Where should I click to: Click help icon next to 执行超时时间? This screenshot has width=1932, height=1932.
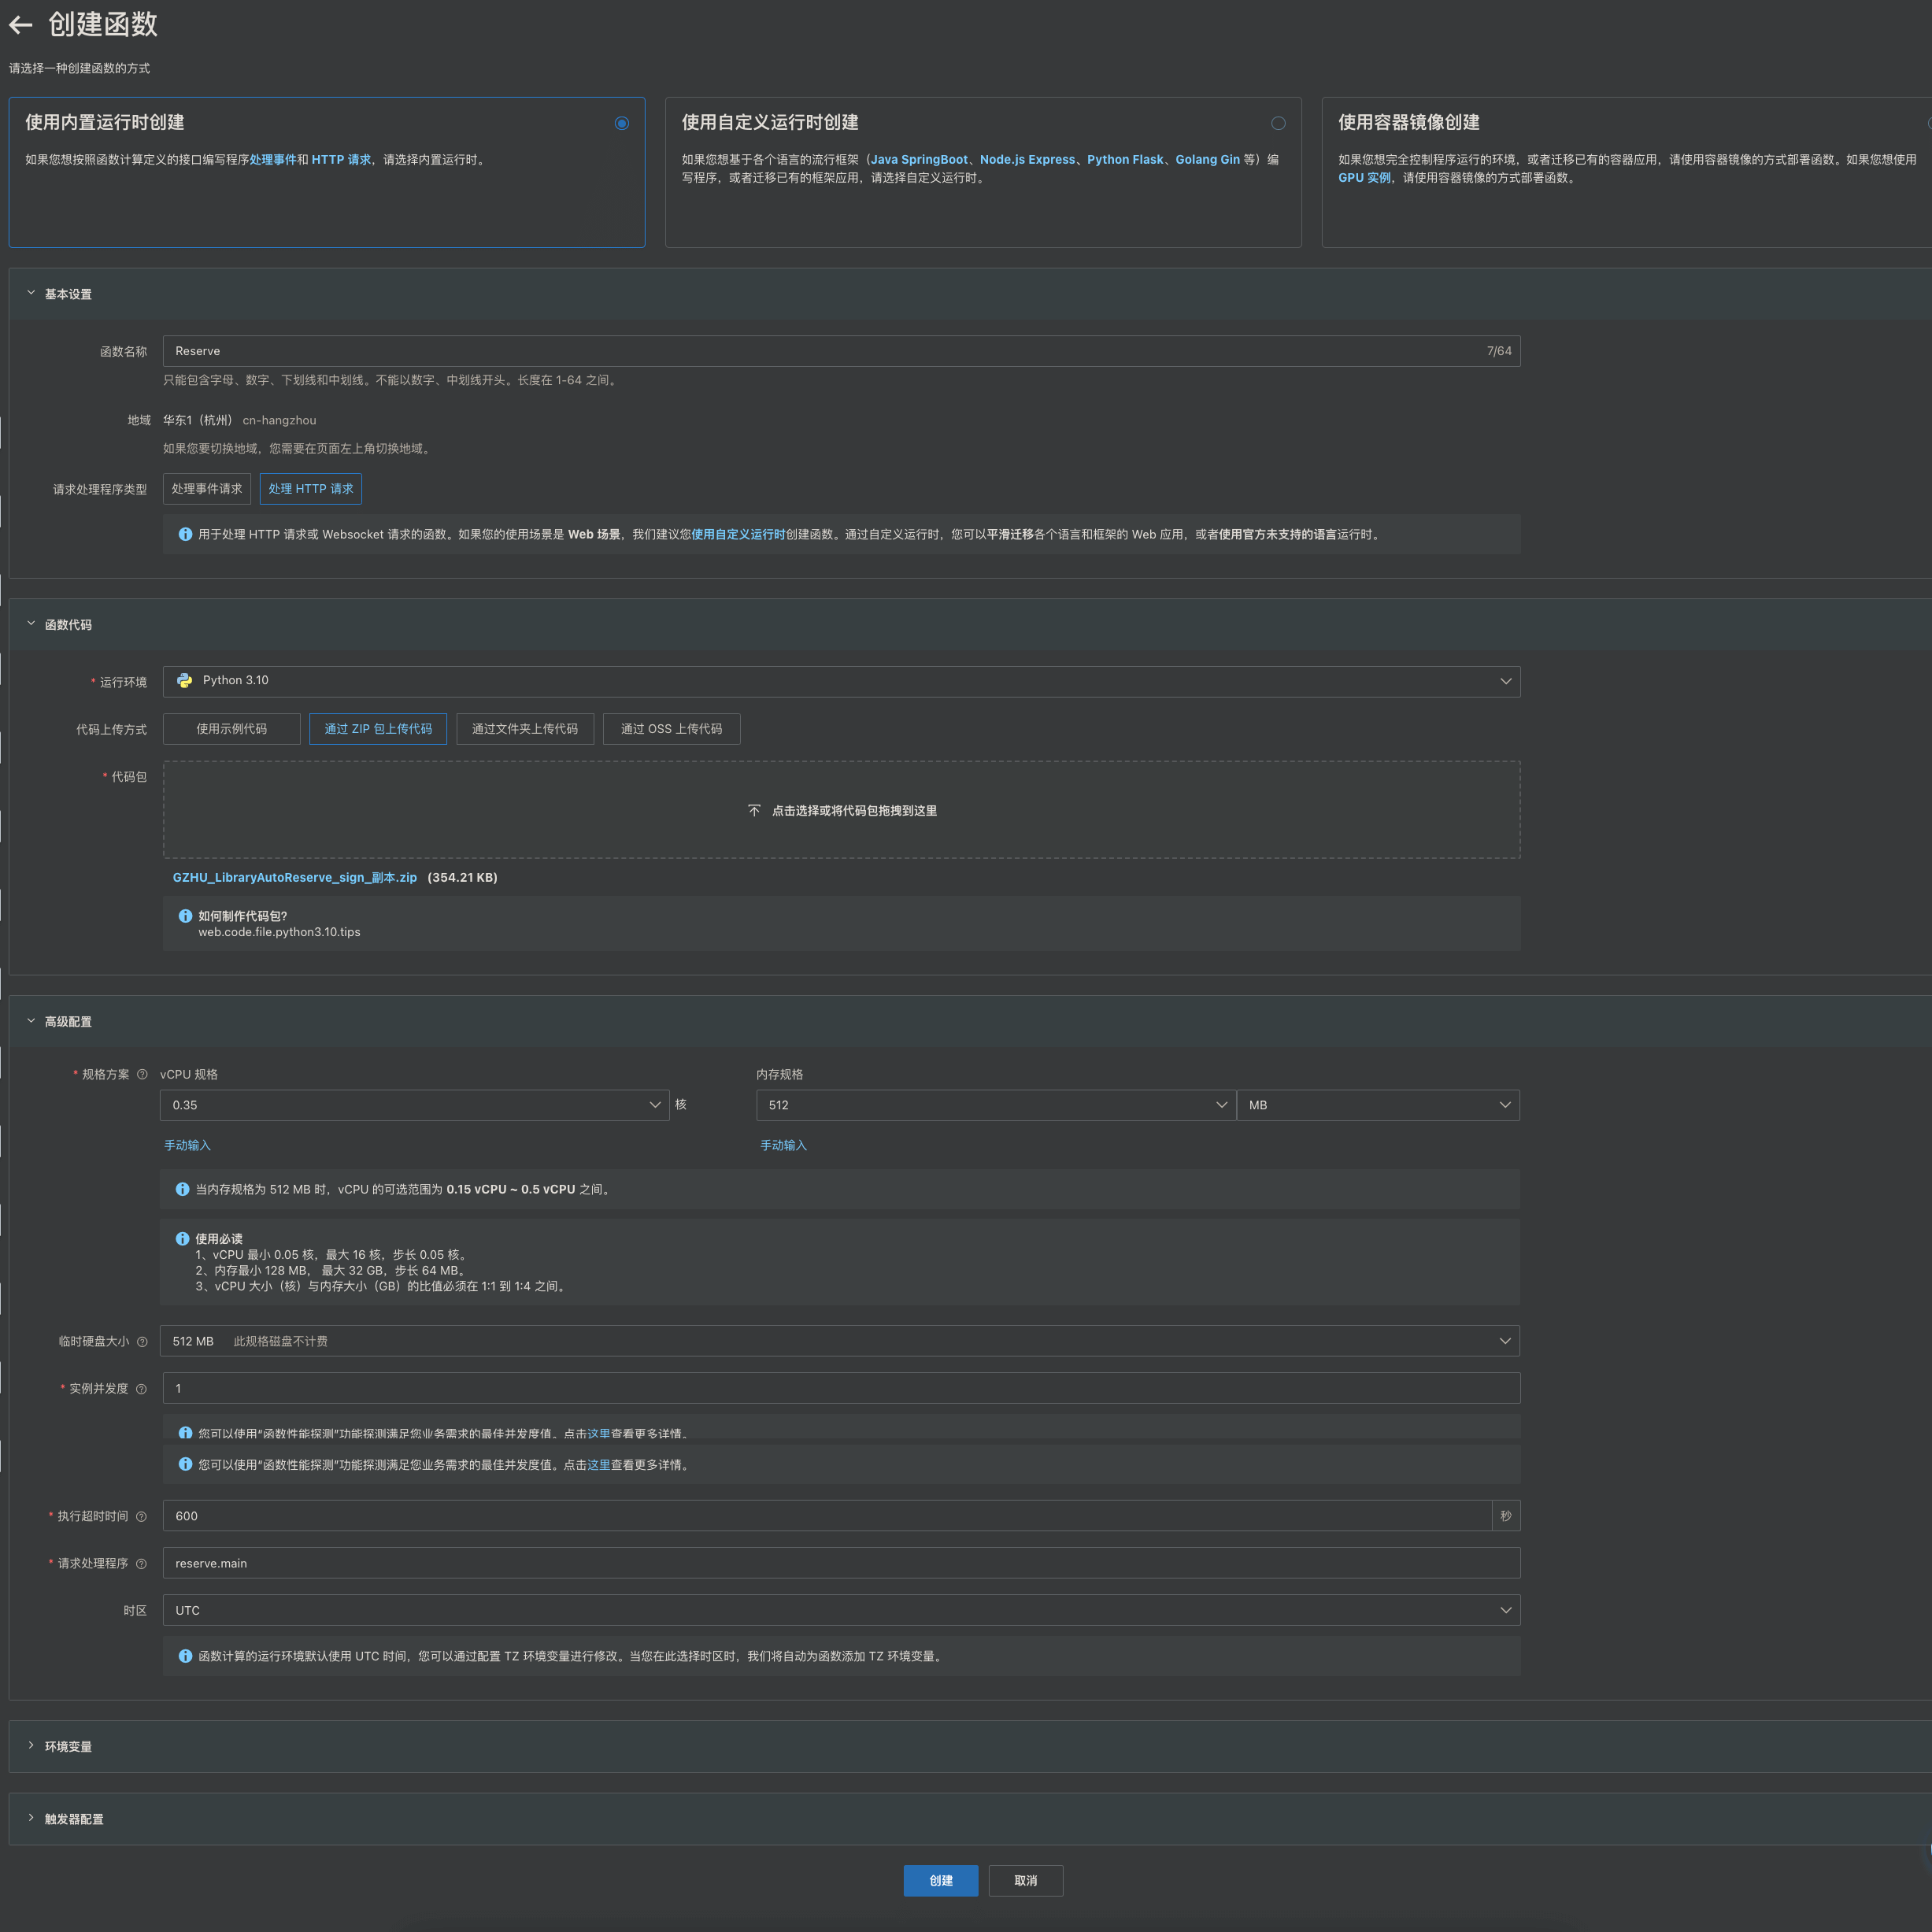(x=141, y=1516)
